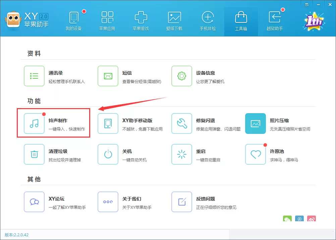This screenshot has width=336, height=240.
Task: Switch to 我的设备 tab
Action: click(x=73, y=21)
